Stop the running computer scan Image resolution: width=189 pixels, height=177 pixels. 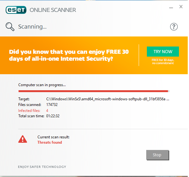pos(158,155)
